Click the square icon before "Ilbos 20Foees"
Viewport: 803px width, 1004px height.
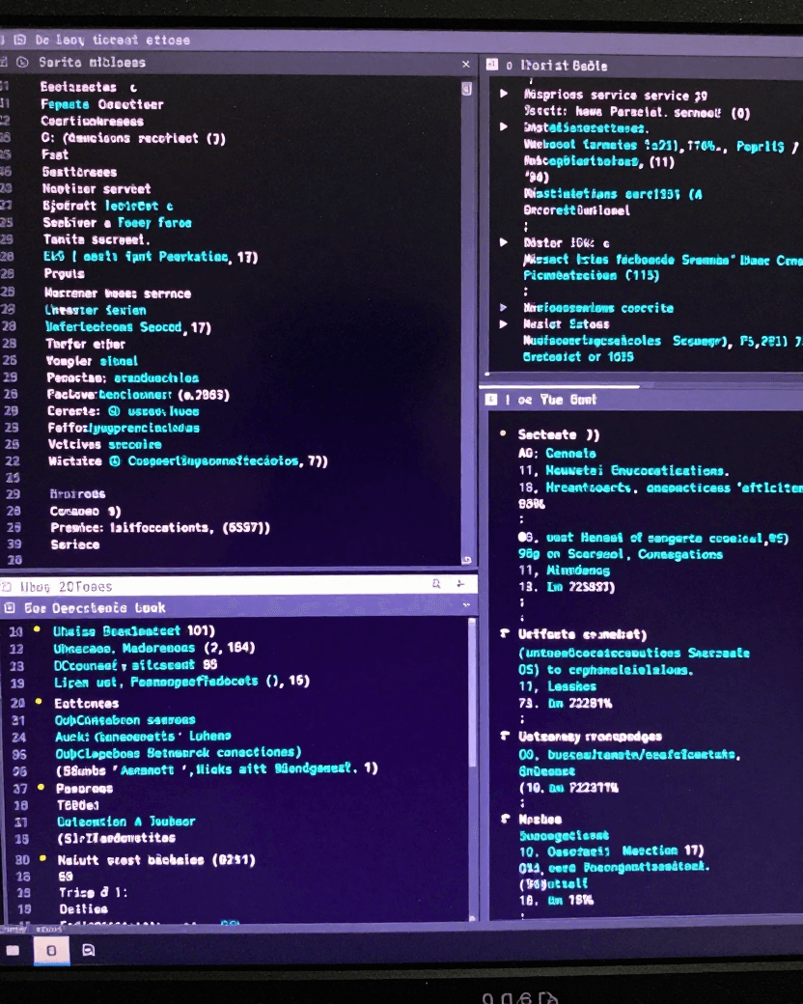(x=7, y=587)
